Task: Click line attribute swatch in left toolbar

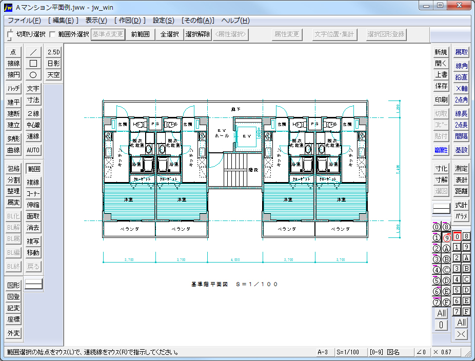Action: (33, 284)
